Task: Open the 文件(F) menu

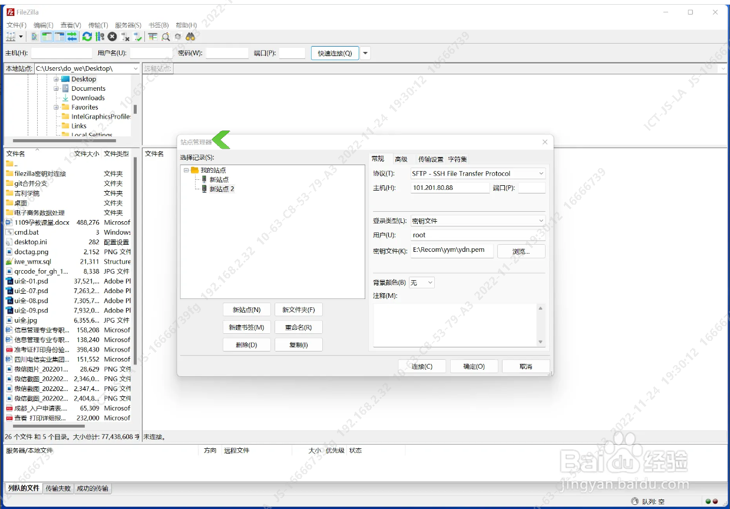Action: [x=16, y=25]
